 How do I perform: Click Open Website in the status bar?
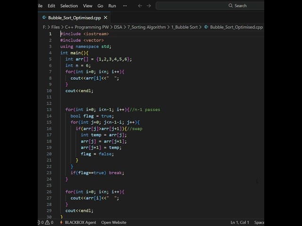coord(114,223)
